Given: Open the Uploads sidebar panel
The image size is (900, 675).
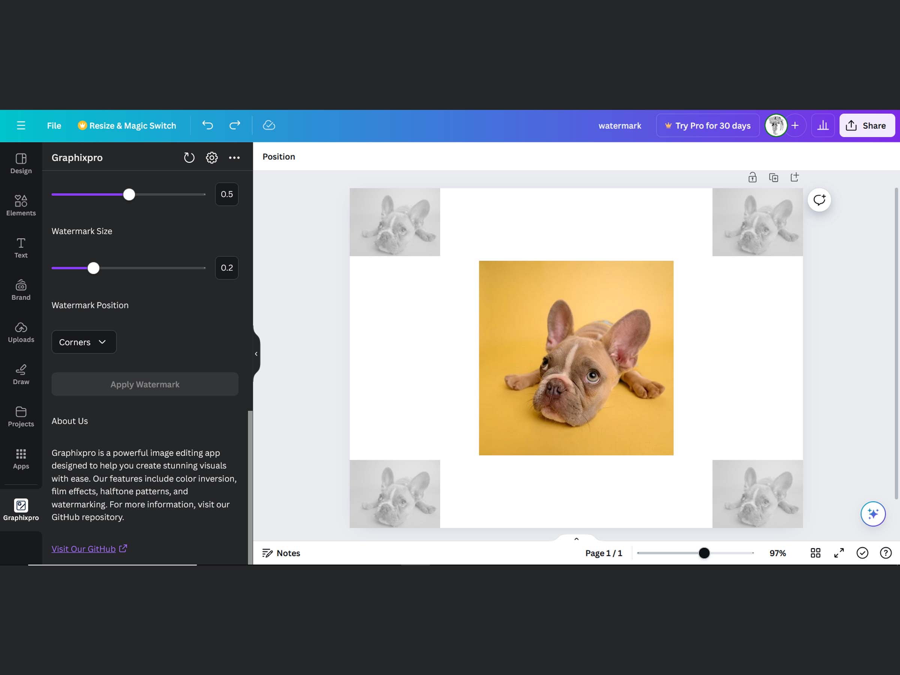Looking at the screenshot, I should [21, 332].
